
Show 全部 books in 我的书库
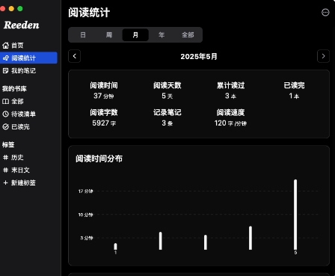[13, 102]
